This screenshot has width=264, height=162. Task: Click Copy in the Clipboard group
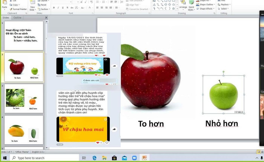pos(14,5)
